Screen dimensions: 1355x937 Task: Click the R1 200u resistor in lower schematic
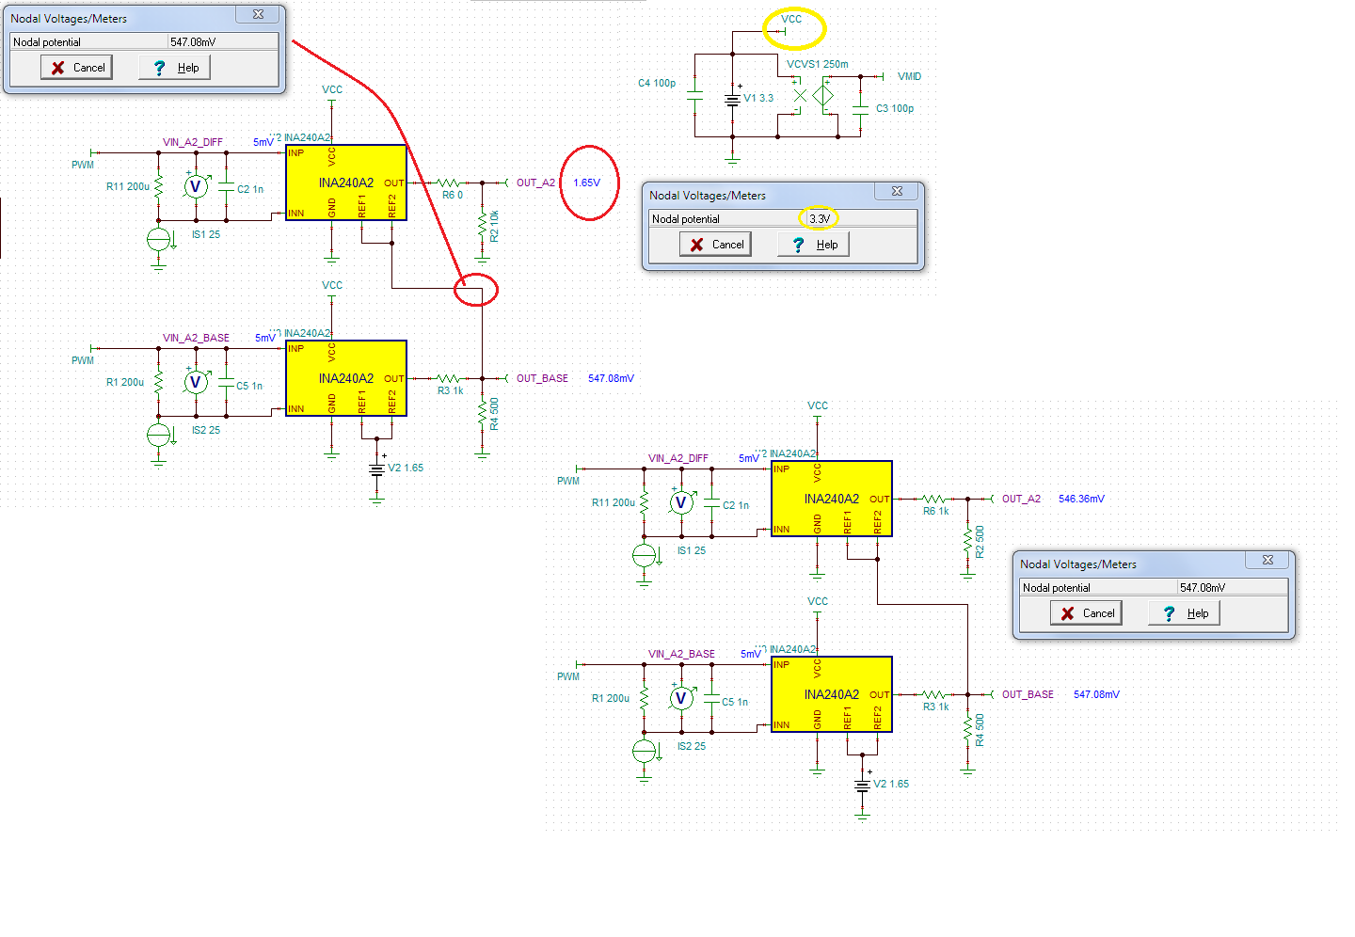click(x=644, y=698)
